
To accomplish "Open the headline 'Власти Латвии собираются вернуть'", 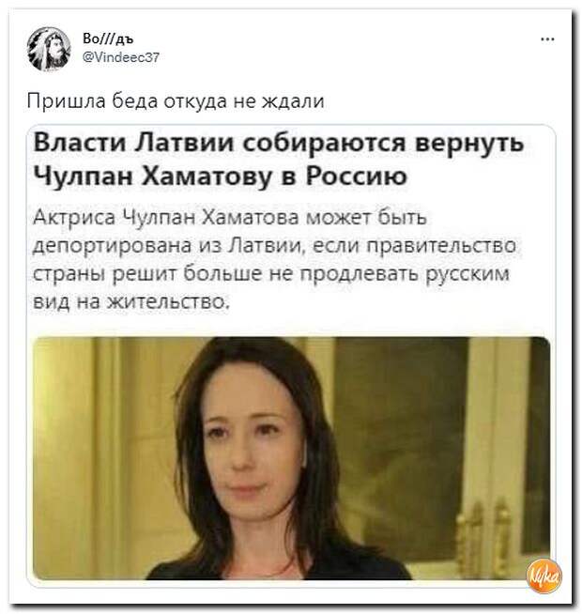I will coord(279,143).
